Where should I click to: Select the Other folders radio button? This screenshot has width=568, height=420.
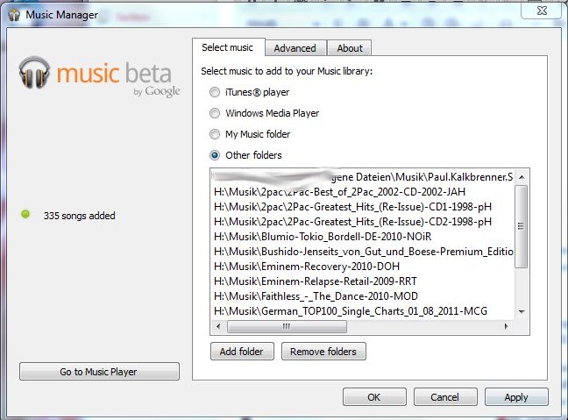pyautogui.click(x=215, y=155)
